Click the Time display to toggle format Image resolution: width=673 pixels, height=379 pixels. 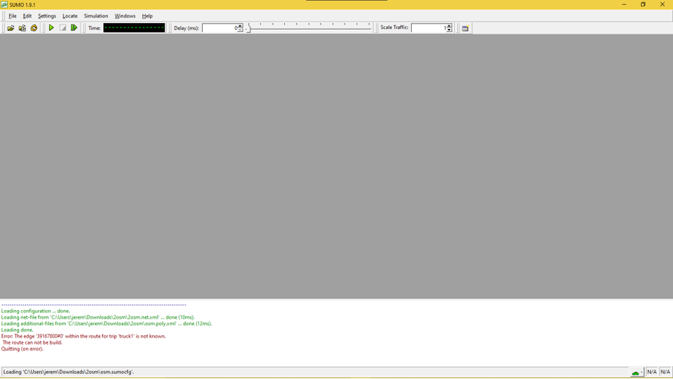tap(134, 28)
